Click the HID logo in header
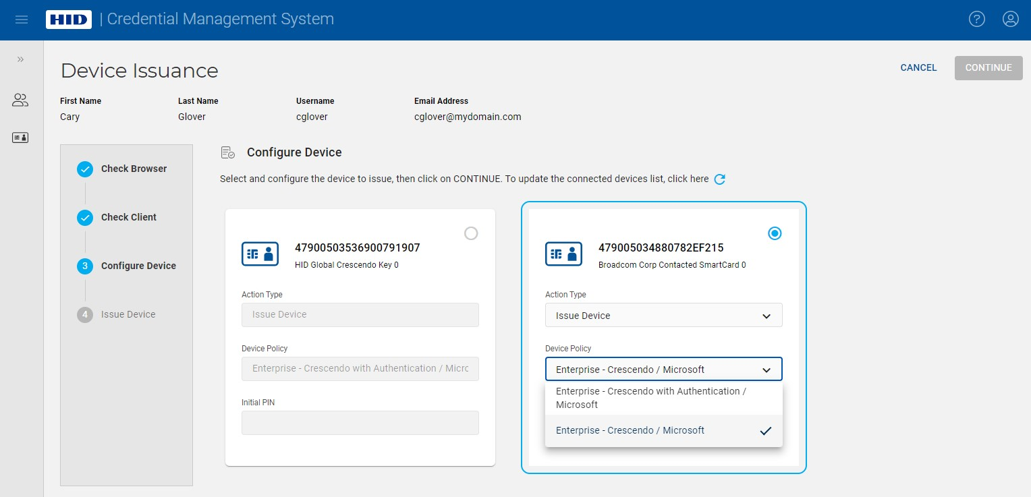 point(68,20)
